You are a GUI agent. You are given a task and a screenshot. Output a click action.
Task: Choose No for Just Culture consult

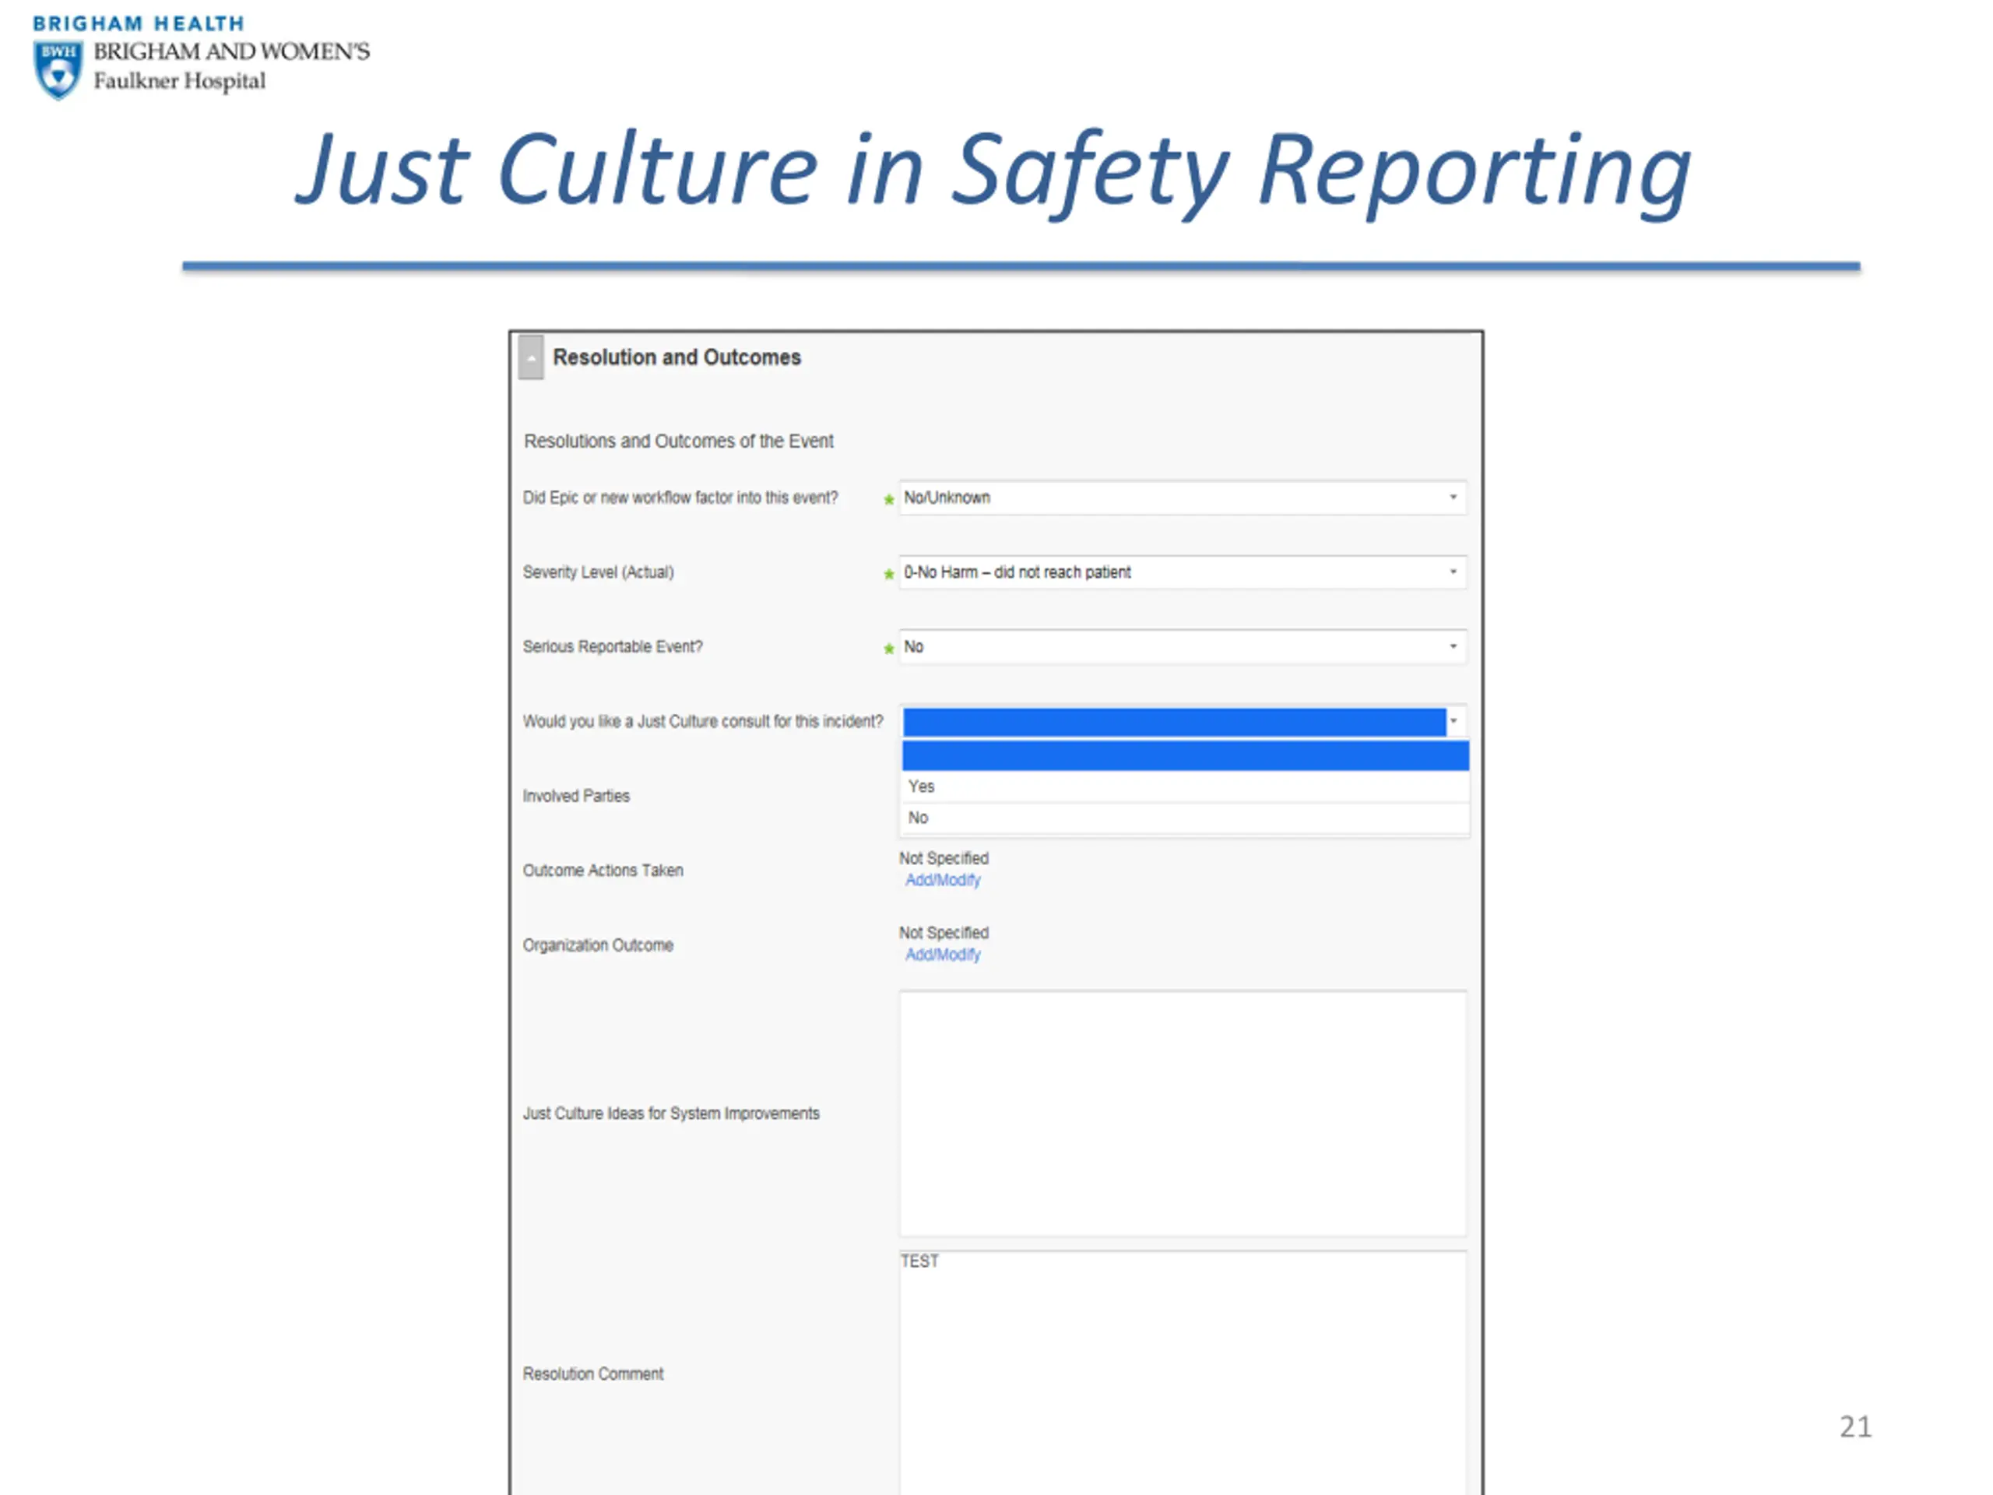(x=1185, y=818)
